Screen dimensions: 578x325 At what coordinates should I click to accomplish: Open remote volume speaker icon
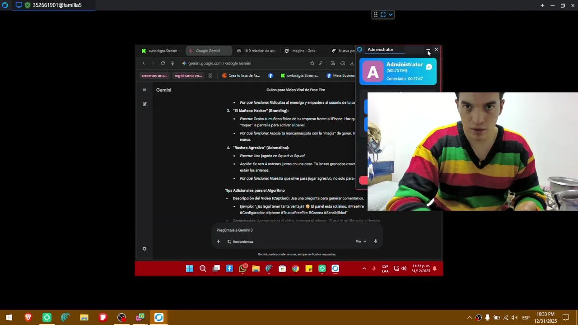pyautogui.click(x=404, y=269)
